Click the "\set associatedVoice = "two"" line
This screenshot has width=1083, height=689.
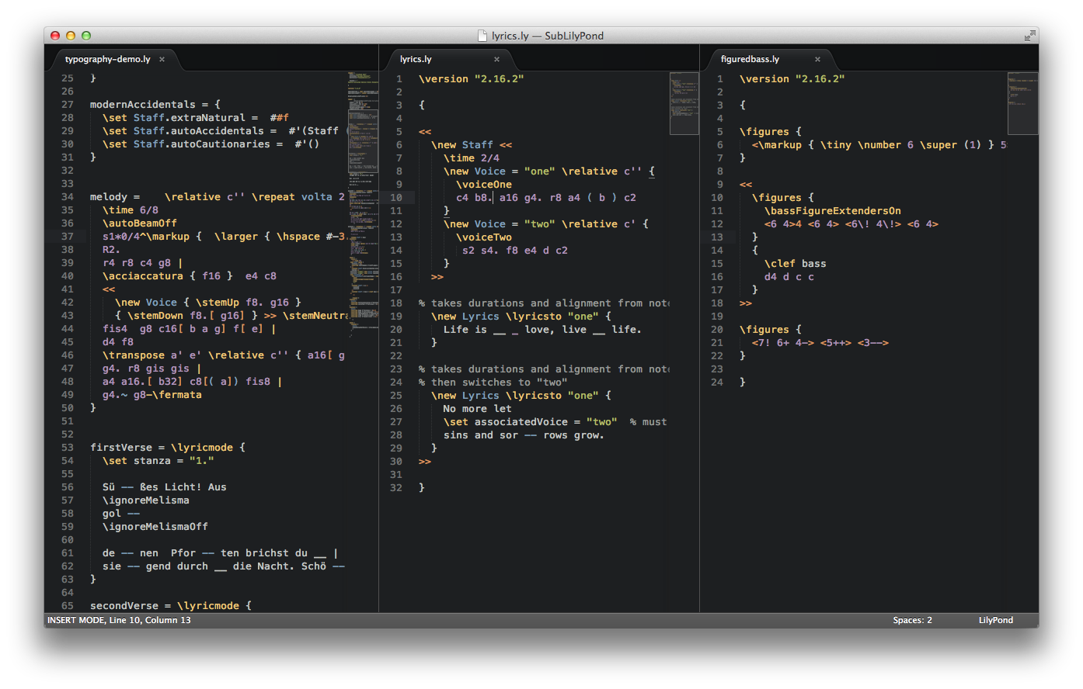tap(531, 422)
